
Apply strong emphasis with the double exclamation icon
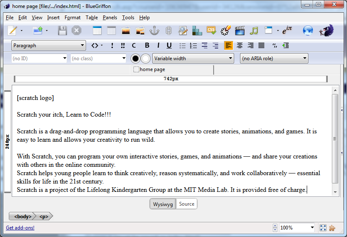[x=123, y=46]
